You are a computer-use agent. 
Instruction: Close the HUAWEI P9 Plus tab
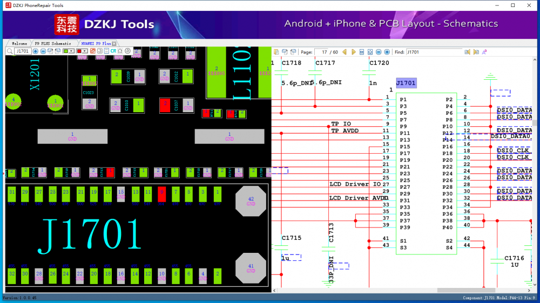(x=114, y=43)
